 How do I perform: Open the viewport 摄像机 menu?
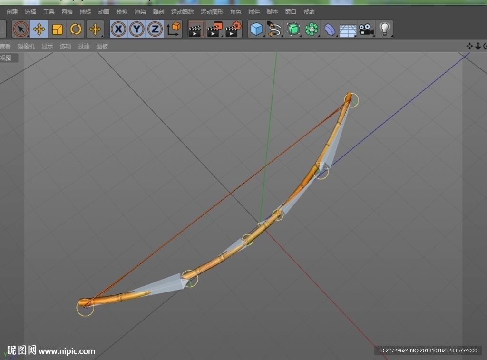26,46
